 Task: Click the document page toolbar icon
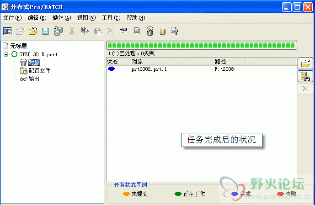[x=137, y=31]
